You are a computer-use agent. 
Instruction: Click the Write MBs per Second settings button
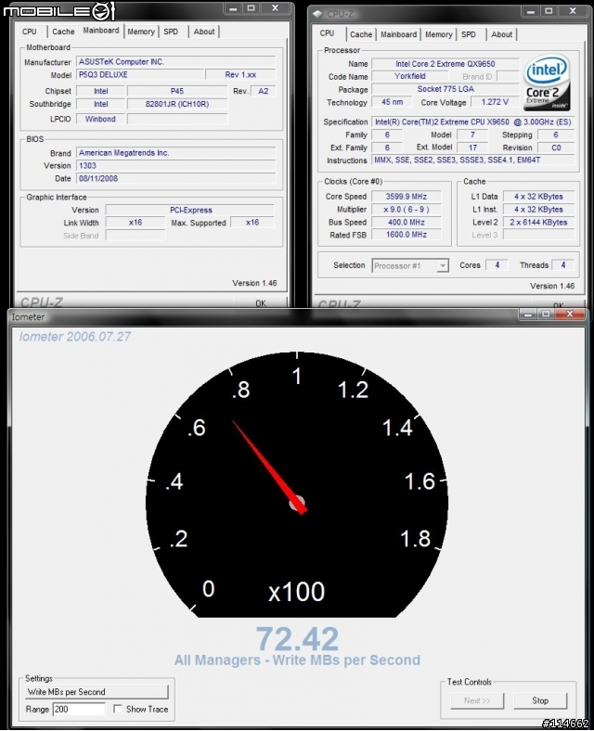click(x=97, y=692)
